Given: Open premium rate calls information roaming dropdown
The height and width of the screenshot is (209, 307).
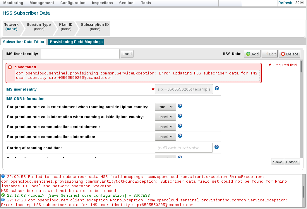Looking at the screenshot, I should pos(165,117).
